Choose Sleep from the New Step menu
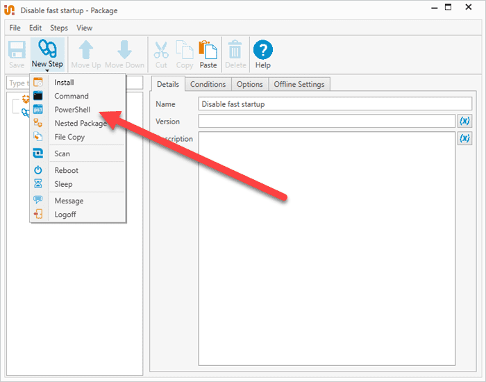This screenshot has height=382, width=486. click(78, 184)
